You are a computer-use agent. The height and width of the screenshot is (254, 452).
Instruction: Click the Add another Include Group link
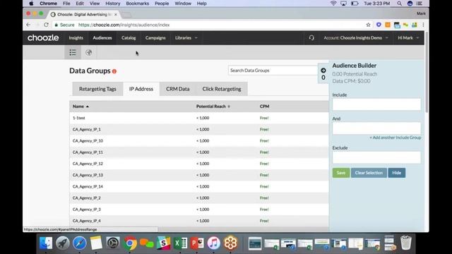[395, 138]
